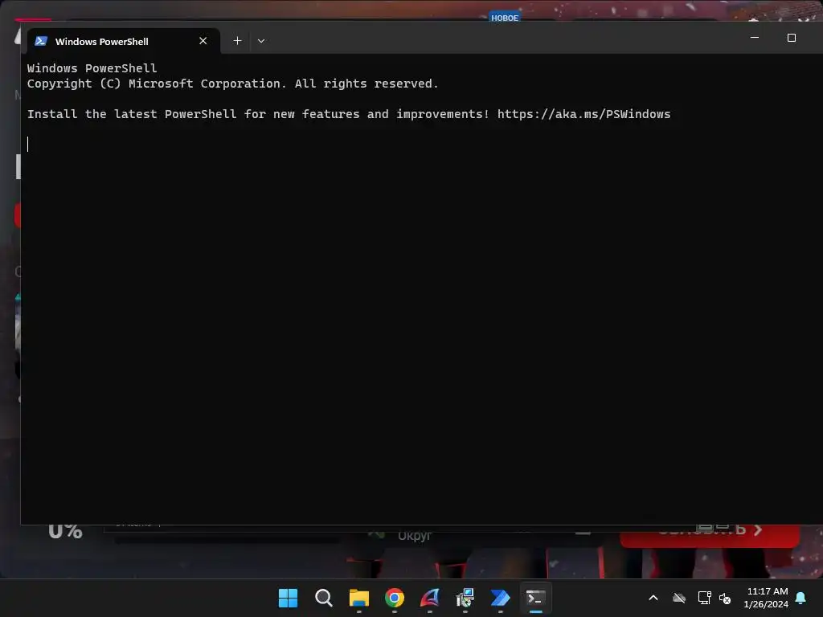
Task: Click the first 'Windows PowerShell' output line
Action: click(x=92, y=68)
